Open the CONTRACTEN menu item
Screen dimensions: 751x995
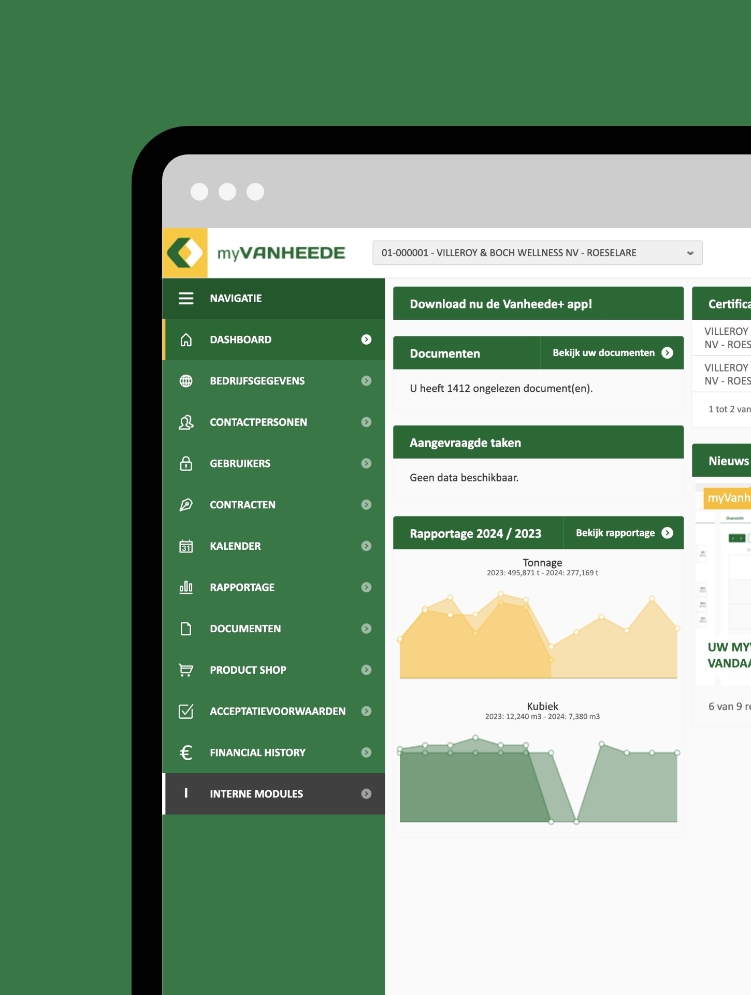click(x=274, y=505)
